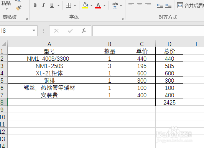Select cell XL-21柜体
204x148 pixels.
pos(49,73)
